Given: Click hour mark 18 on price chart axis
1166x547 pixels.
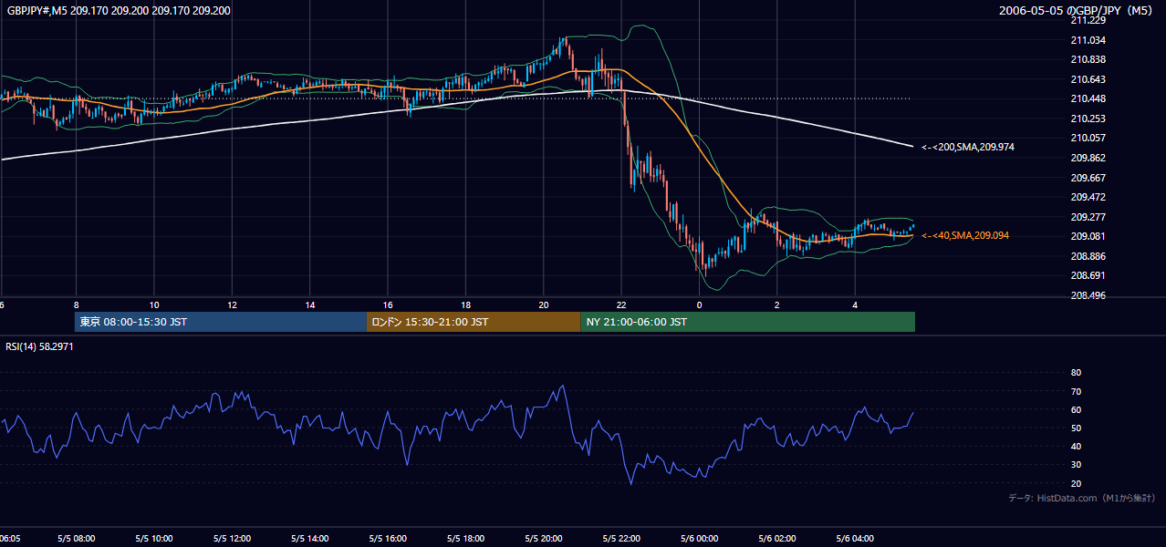Looking at the screenshot, I should tap(465, 304).
